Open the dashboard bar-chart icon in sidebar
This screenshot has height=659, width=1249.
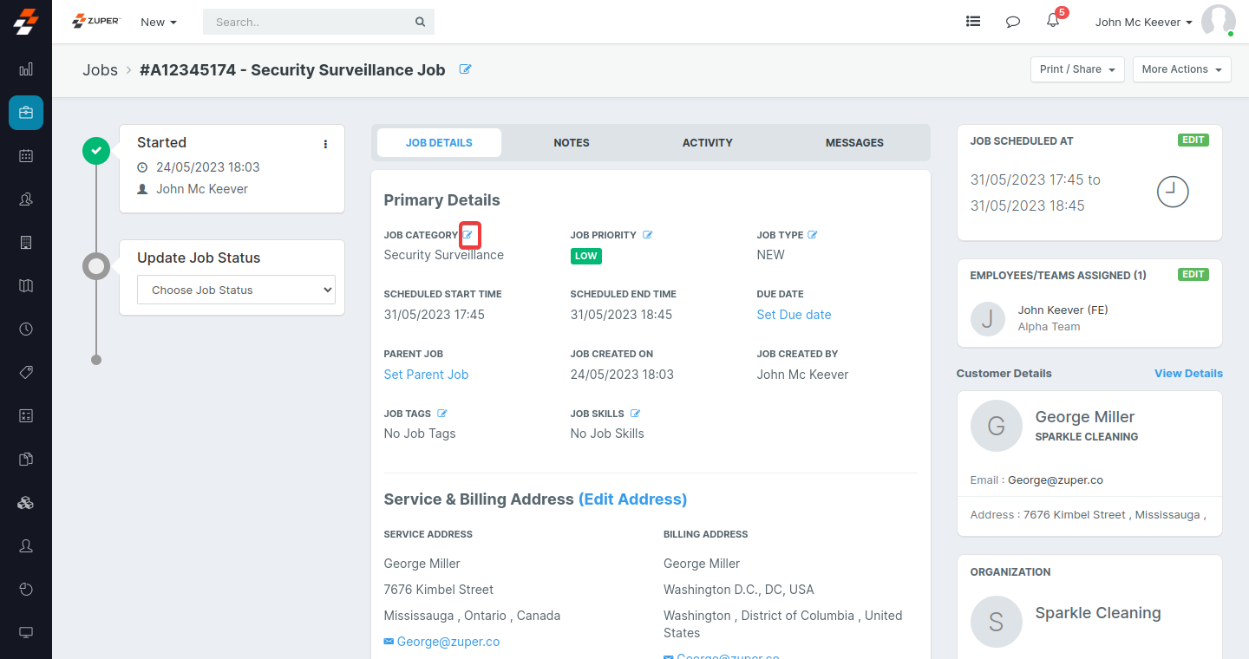click(25, 69)
